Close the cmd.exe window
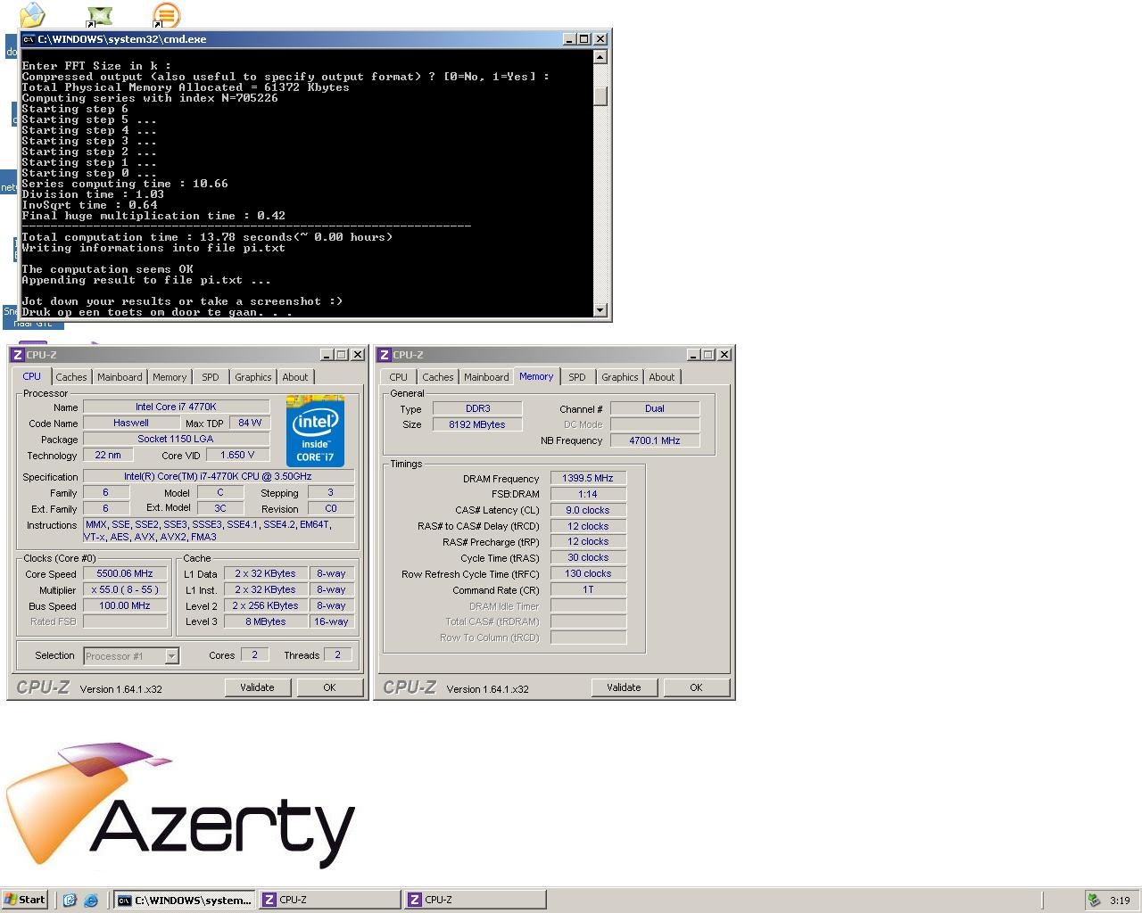Image resolution: width=1142 pixels, height=913 pixels. click(600, 39)
